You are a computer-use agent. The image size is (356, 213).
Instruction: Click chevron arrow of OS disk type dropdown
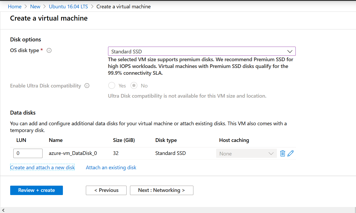coord(290,51)
